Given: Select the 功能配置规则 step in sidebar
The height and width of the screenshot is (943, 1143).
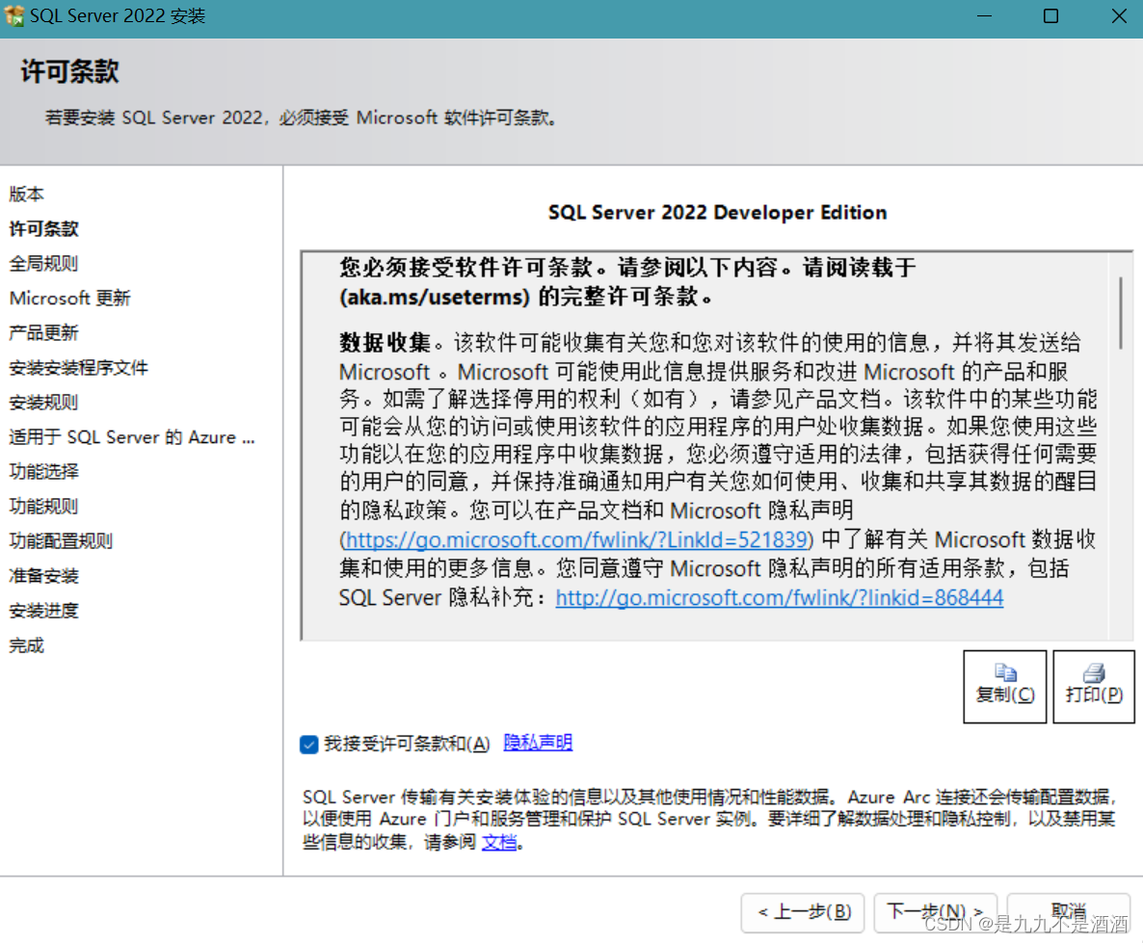Looking at the screenshot, I should point(62,540).
